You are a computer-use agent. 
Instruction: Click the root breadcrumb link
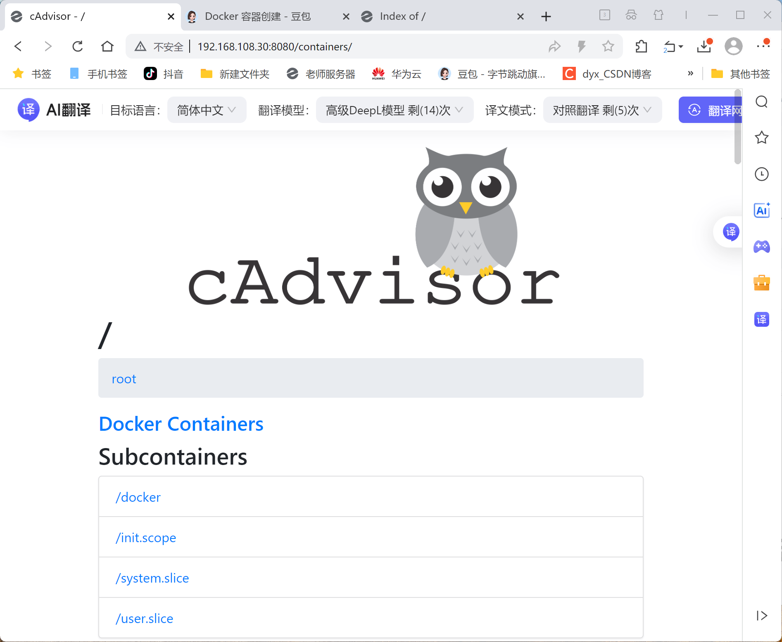(x=124, y=379)
